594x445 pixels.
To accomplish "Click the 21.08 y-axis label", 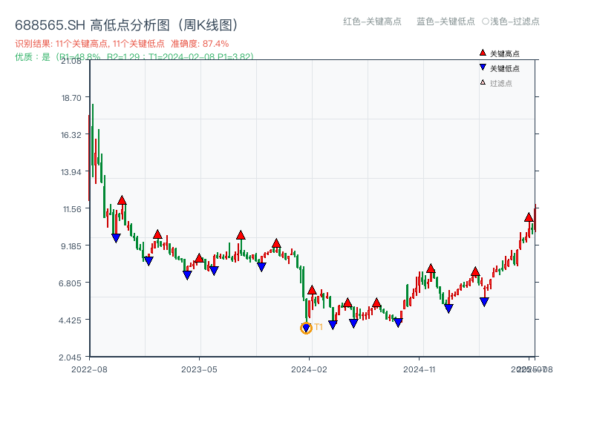I will pyautogui.click(x=71, y=61).
